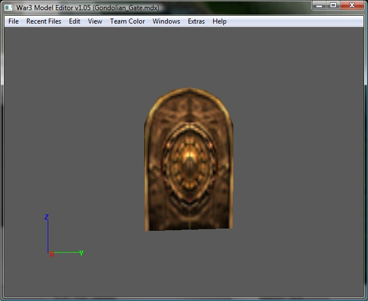Open the Edit menu

tap(75, 21)
